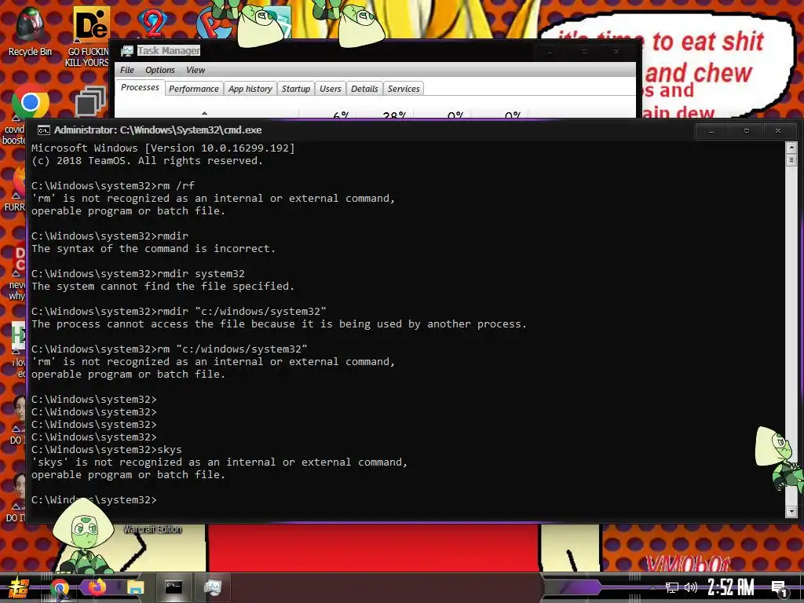The width and height of the screenshot is (804, 603).
Task: Open File menu in Task Manager
Action: (126, 70)
